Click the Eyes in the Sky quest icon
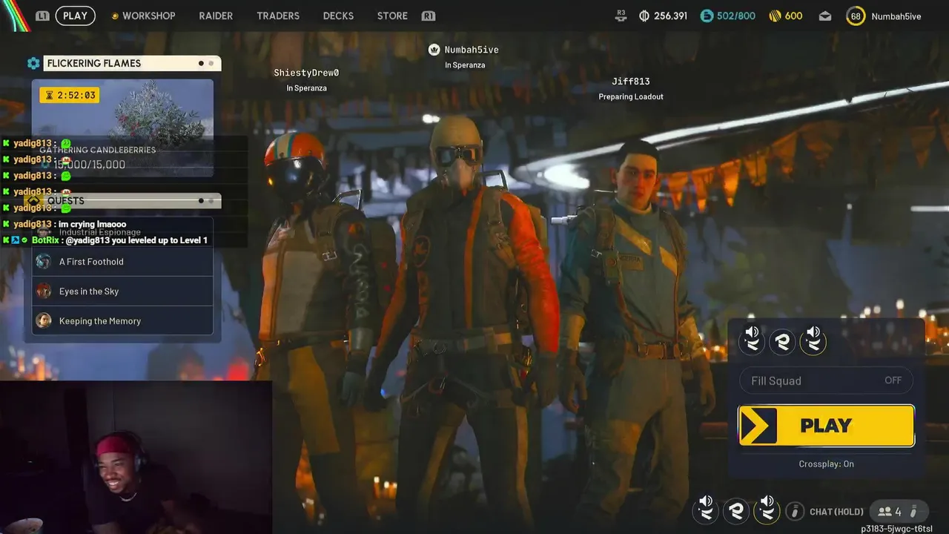949x534 pixels. click(x=44, y=291)
